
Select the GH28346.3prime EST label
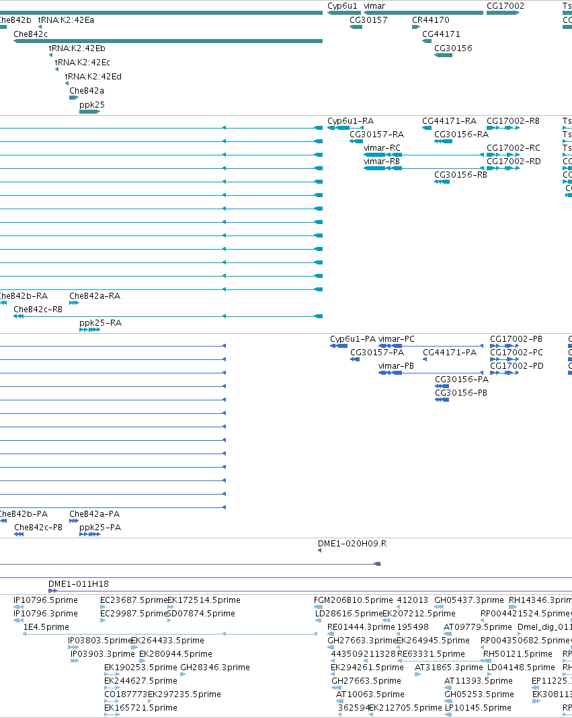point(215,668)
